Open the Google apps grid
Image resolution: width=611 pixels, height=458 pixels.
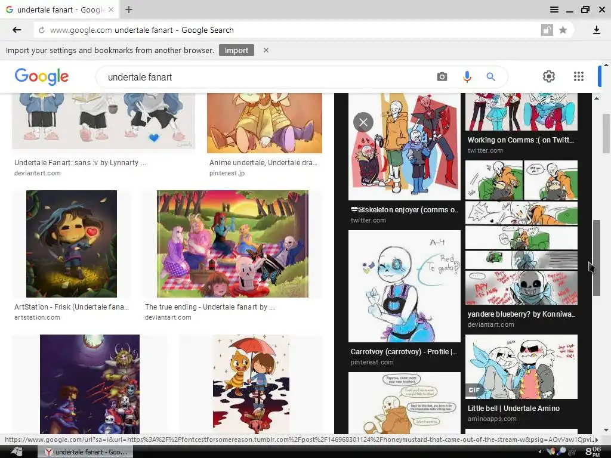click(x=579, y=76)
